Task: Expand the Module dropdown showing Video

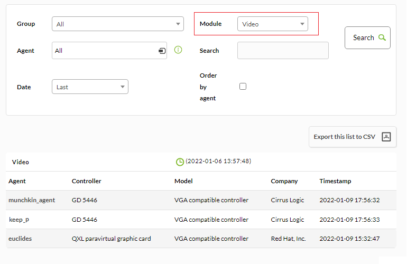Action: (273, 24)
